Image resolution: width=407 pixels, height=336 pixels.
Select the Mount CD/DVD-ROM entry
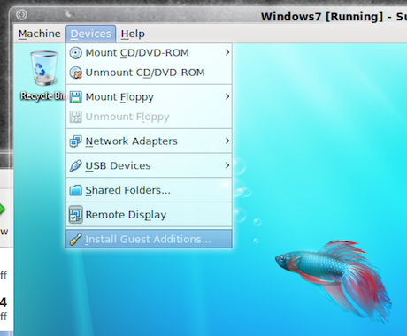(149, 53)
